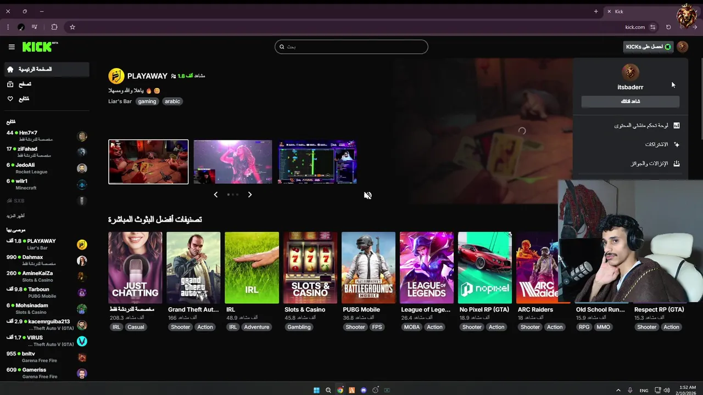Bookmark this page with star icon
The width and height of the screenshot is (703, 395).
click(x=72, y=27)
